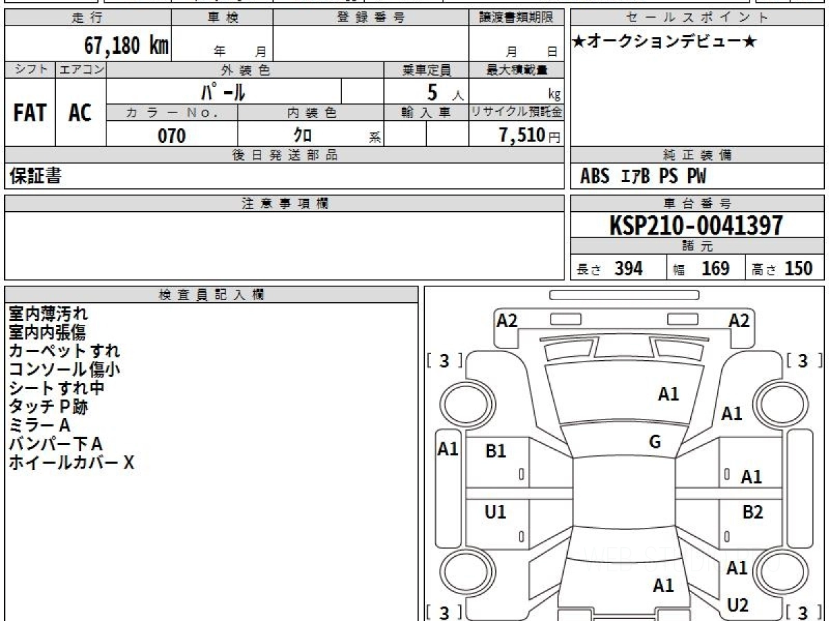Select the シートすれ中 note
Viewport: 829px width, 621px height.
pyautogui.click(x=57, y=388)
